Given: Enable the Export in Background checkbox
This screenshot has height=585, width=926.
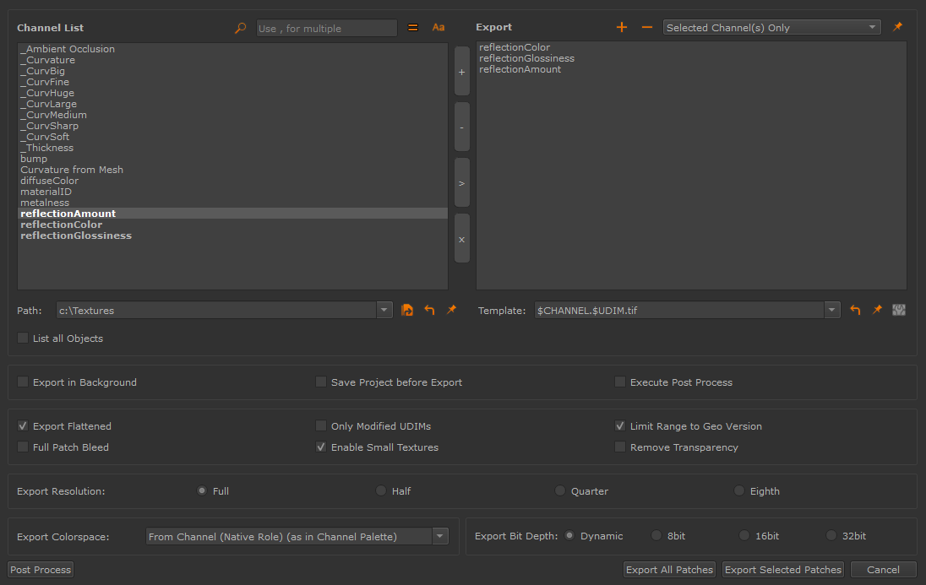Looking at the screenshot, I should click(x=23, y=382).
